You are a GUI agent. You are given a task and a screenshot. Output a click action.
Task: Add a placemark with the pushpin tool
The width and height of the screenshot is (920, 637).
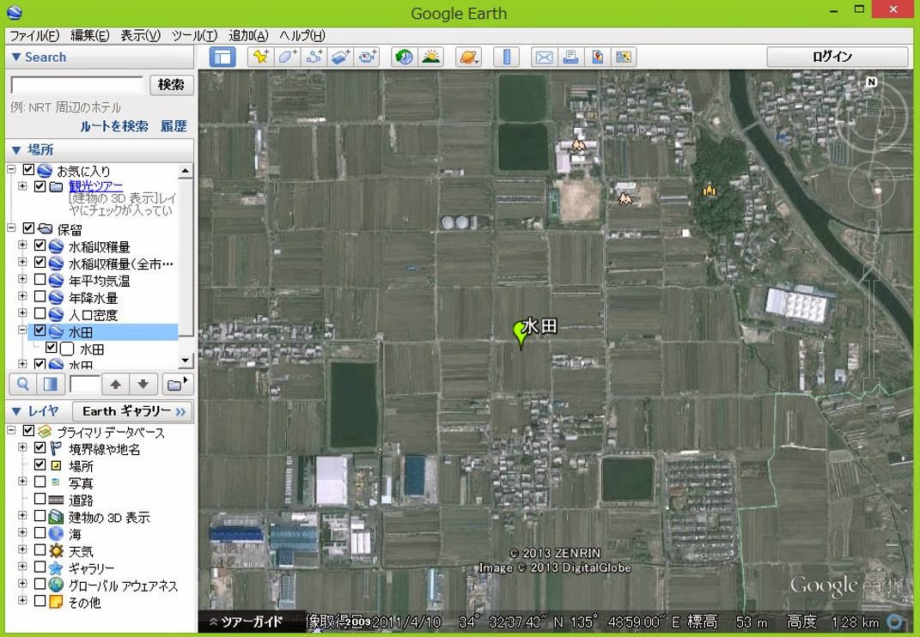(260, 57)
